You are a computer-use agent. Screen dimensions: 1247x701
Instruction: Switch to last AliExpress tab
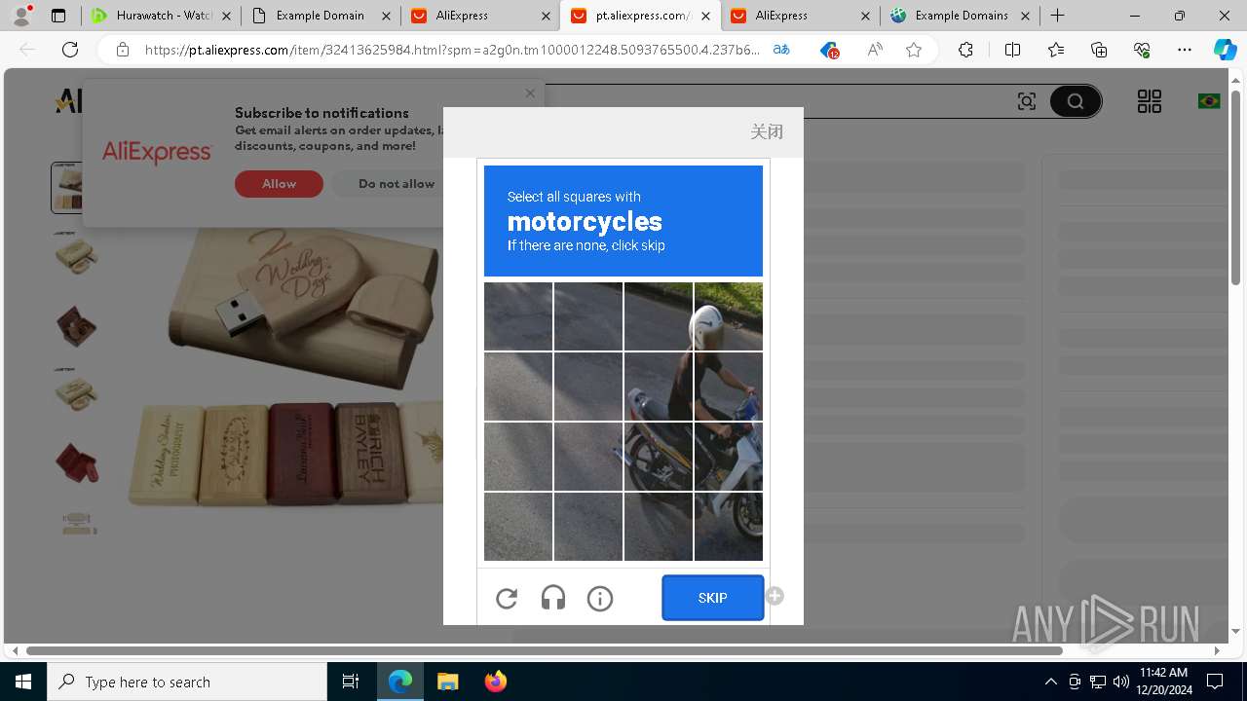[799, 16]
